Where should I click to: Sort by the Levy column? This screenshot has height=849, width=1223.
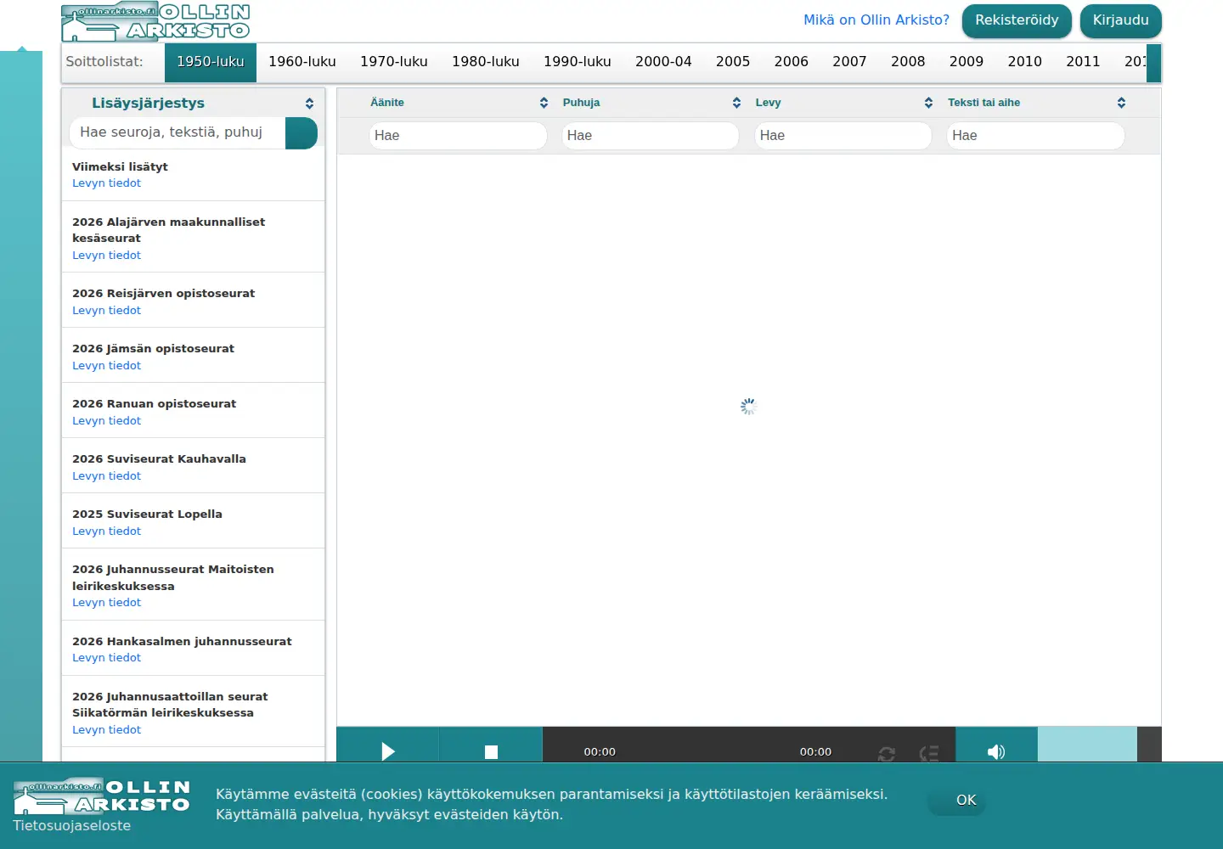844,103
